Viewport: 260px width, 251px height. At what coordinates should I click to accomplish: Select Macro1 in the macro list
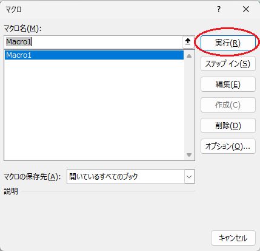(x=94, y=55)
